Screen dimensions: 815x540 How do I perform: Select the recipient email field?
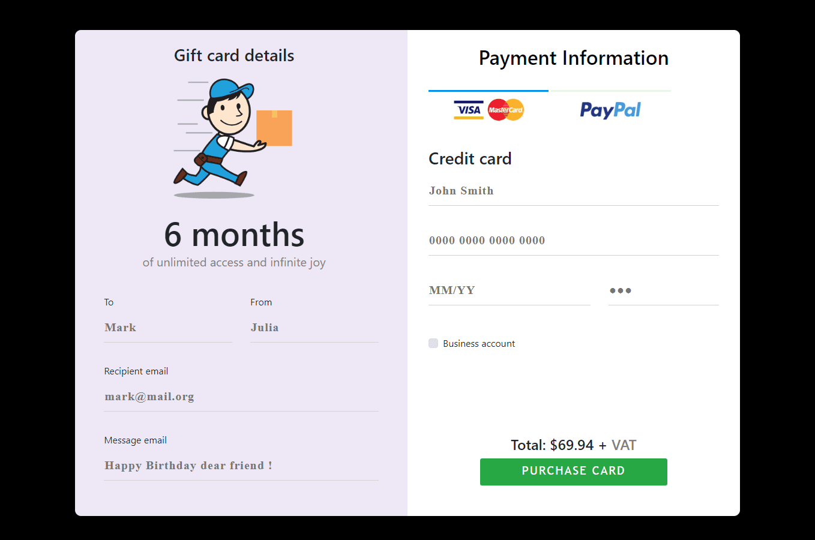pos(240,397)
